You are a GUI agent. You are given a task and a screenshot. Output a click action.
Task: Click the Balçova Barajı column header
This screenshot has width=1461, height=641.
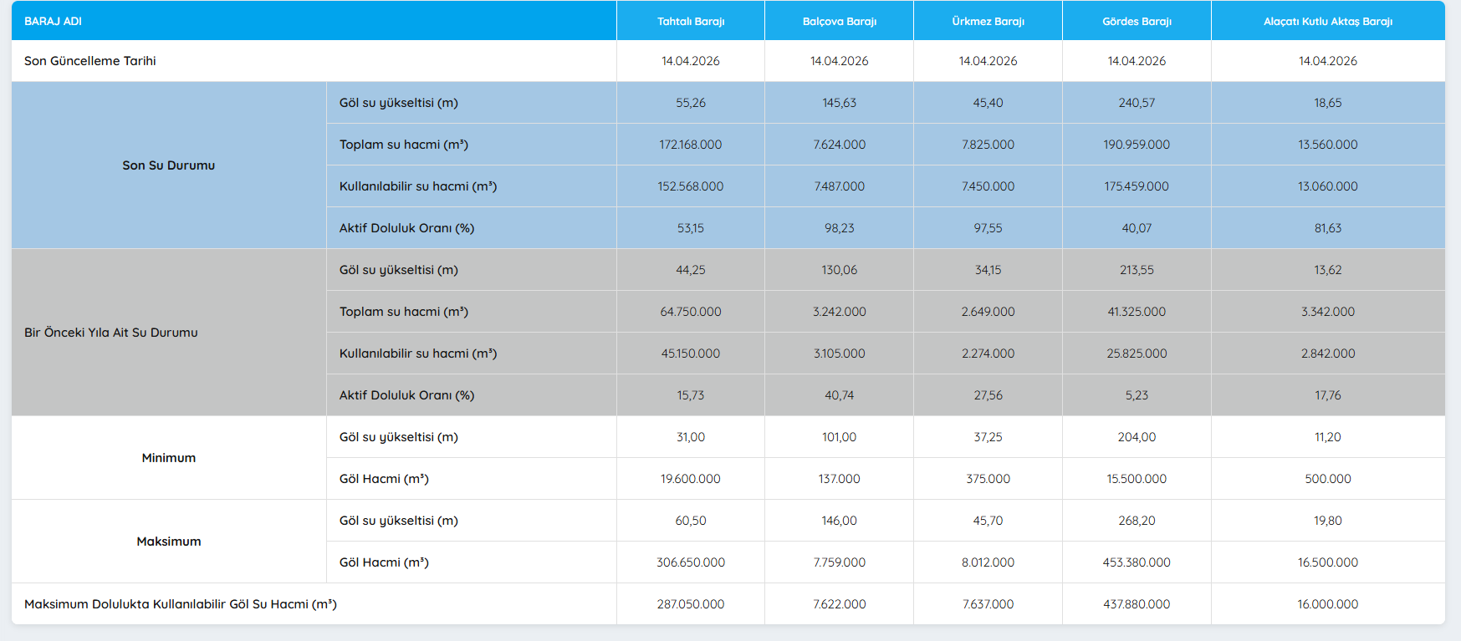tap(839, 21)
